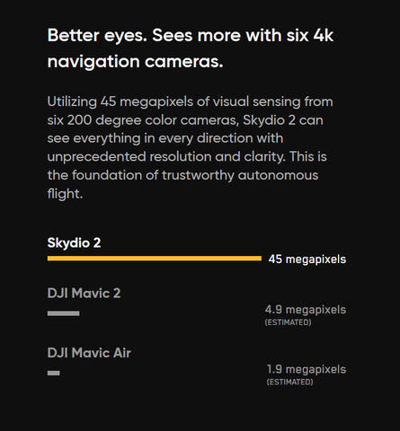400x431 pixels.
Task: Click paragraph line 'the foundation of trustworthy autonomous'
Action: coord(182,175)
